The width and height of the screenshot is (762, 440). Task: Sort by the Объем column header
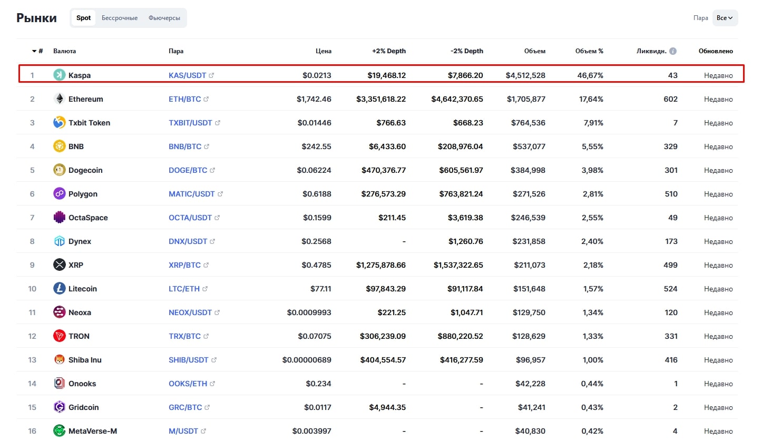535,51
